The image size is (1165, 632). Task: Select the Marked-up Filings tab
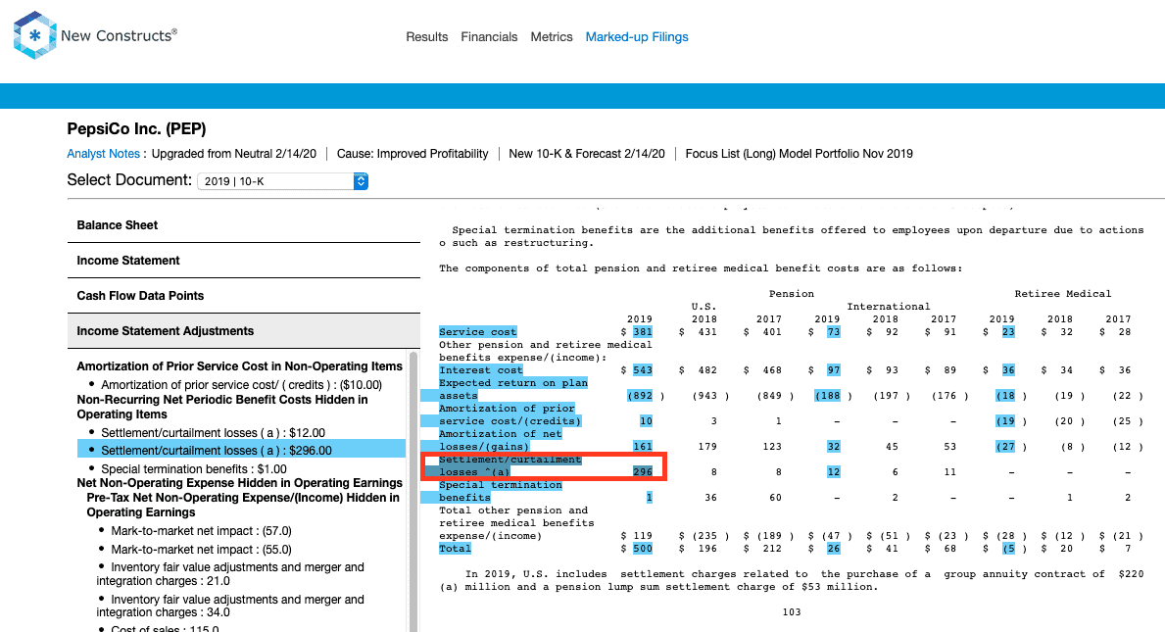coord(637,37)
